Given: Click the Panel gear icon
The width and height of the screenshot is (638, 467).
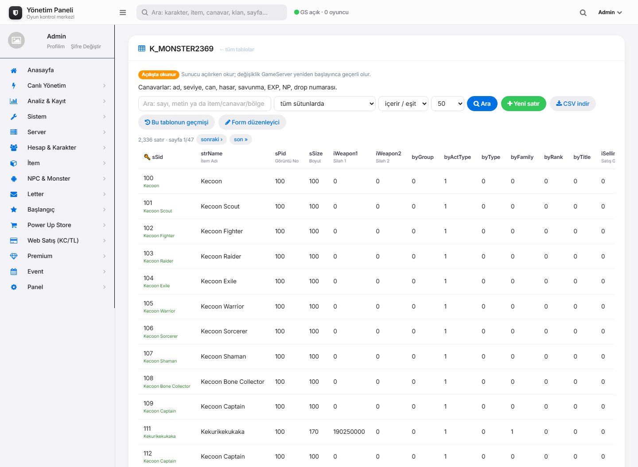Looking at the screenshot, I should (14, 287).
